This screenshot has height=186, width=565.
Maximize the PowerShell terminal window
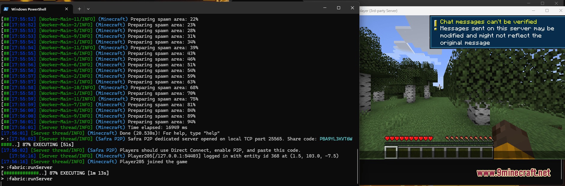pos(339,8)
